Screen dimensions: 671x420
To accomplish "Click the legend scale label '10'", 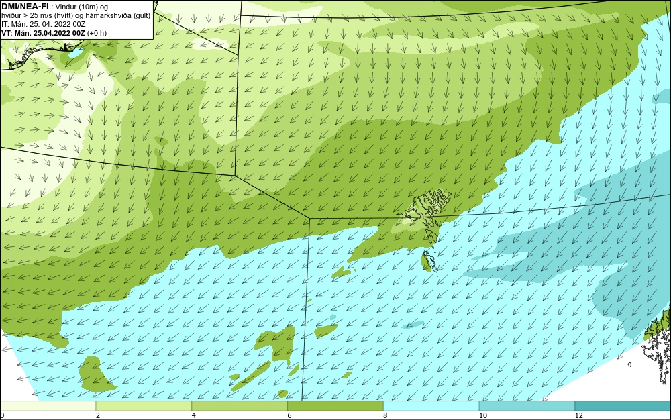I will [x=482, y=415].
